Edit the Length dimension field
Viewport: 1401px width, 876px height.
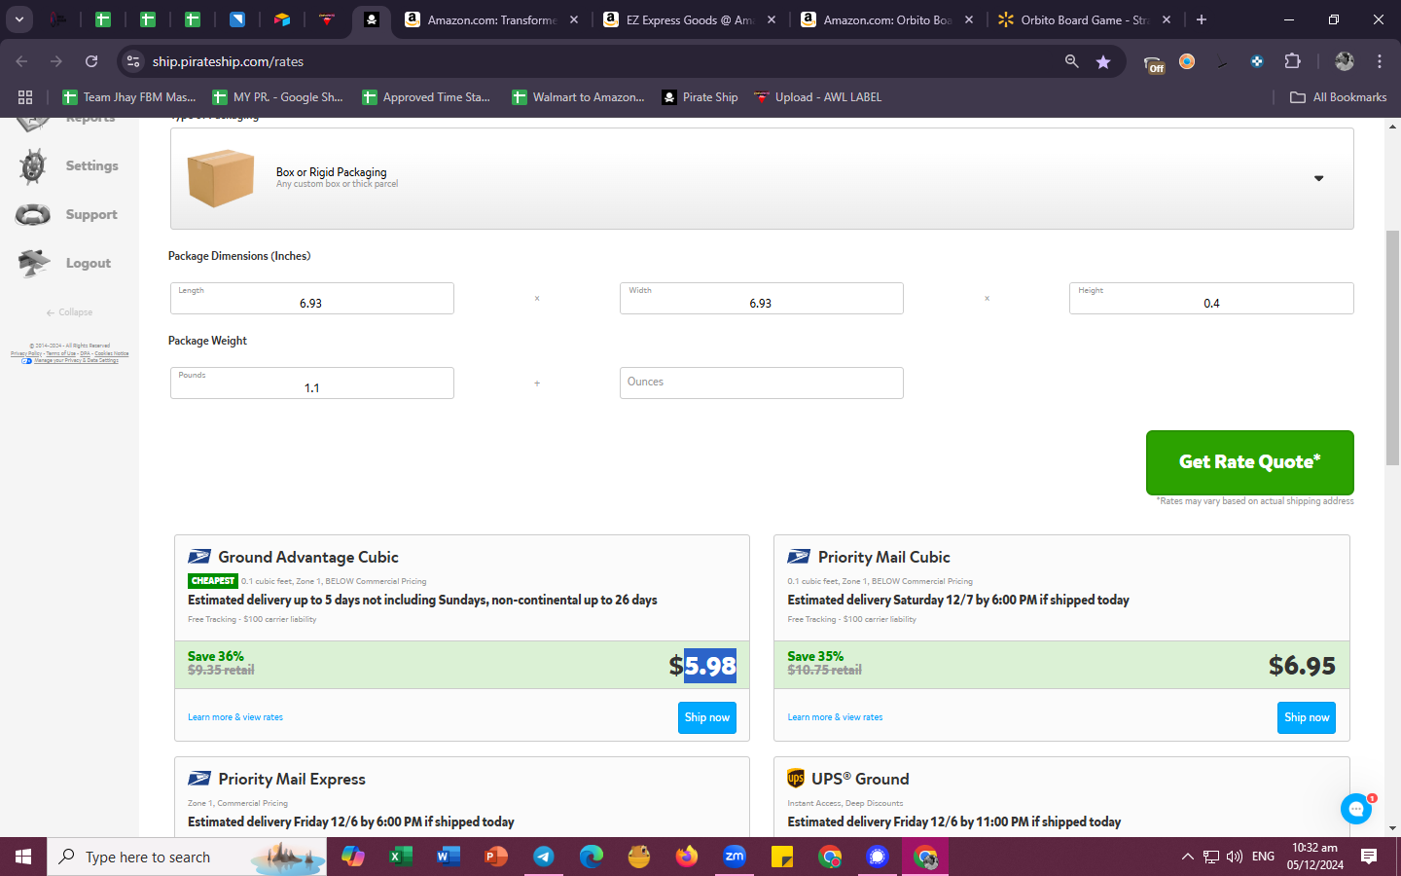(x=311, y=299)
